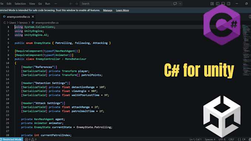The width and height of the screenshot is (251, 141).
Task: Toggle the bottom panel
Action: coord(223,4)
